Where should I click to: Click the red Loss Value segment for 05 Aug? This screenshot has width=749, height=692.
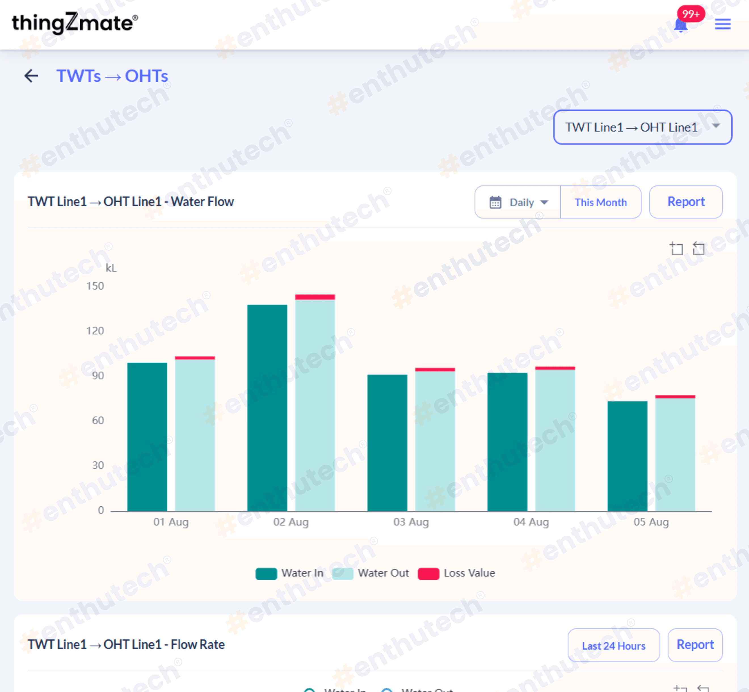pyautogui.click(x=675, y=397)
